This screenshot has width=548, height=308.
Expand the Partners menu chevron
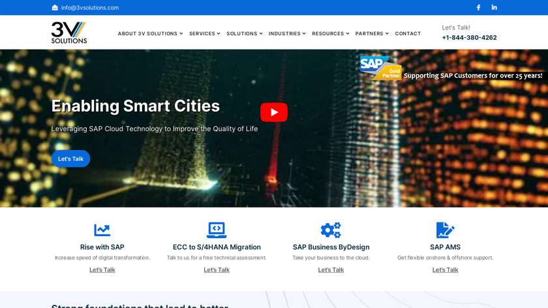pyautogui.click(x=387, y=34)
